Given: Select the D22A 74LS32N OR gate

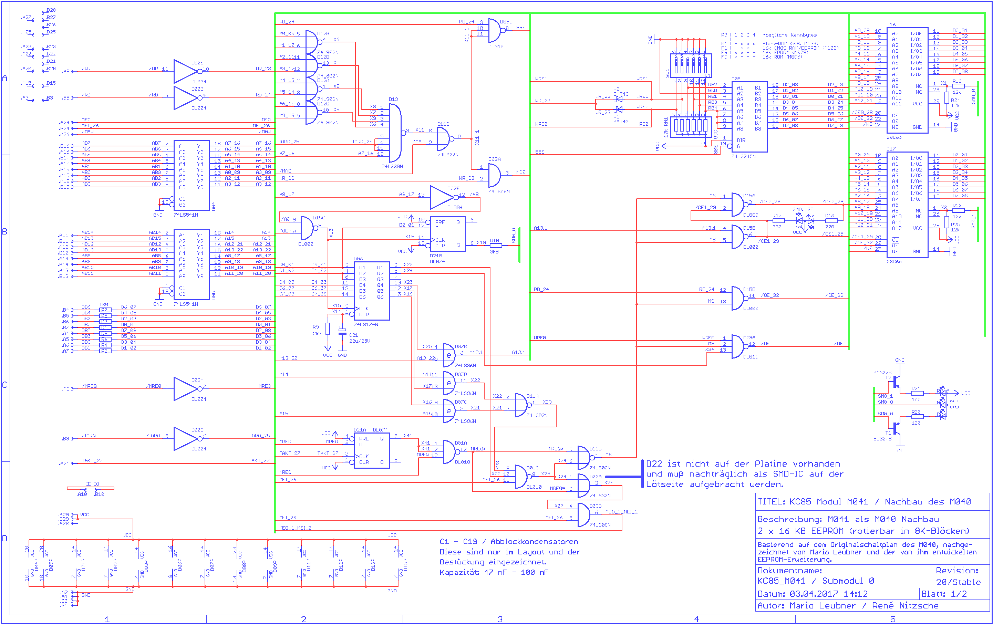Looking at the screenshot, I should pos(585,485).
